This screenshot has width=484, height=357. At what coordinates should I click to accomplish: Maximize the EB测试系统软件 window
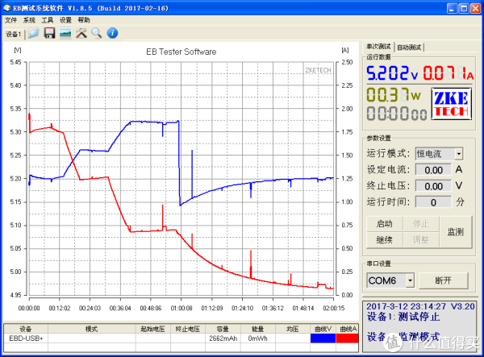tap(464, 8)
